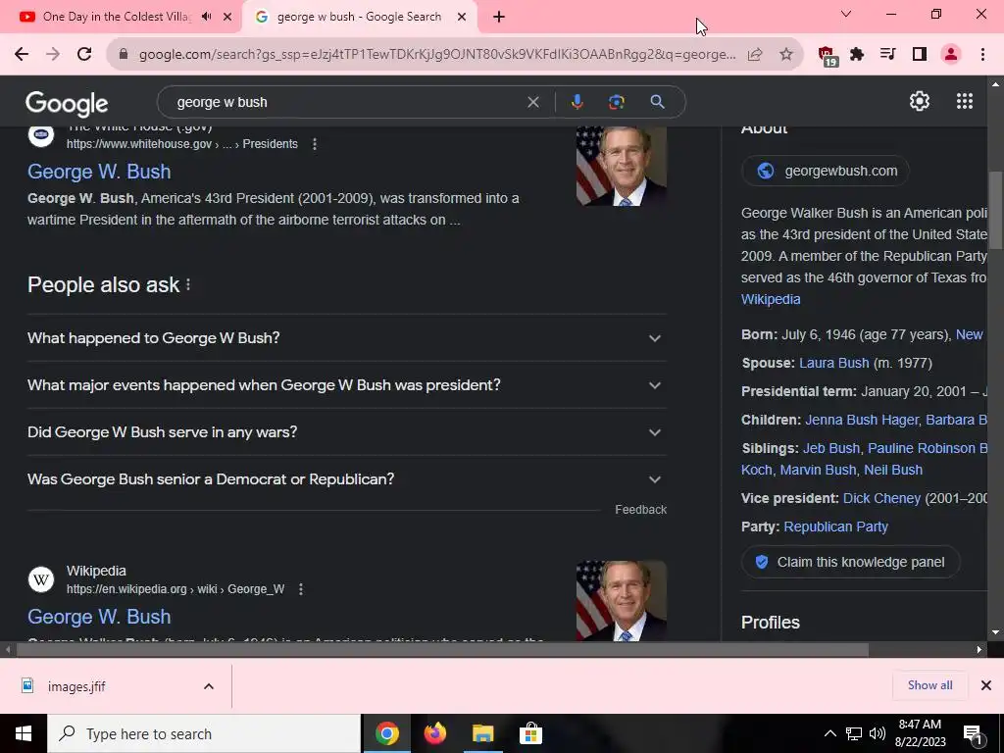Image resolution: width=1004 pixels, height=753 pixels.
Task: Click the search box containing 'george w bush'
Action: click(x=346, y=102)
